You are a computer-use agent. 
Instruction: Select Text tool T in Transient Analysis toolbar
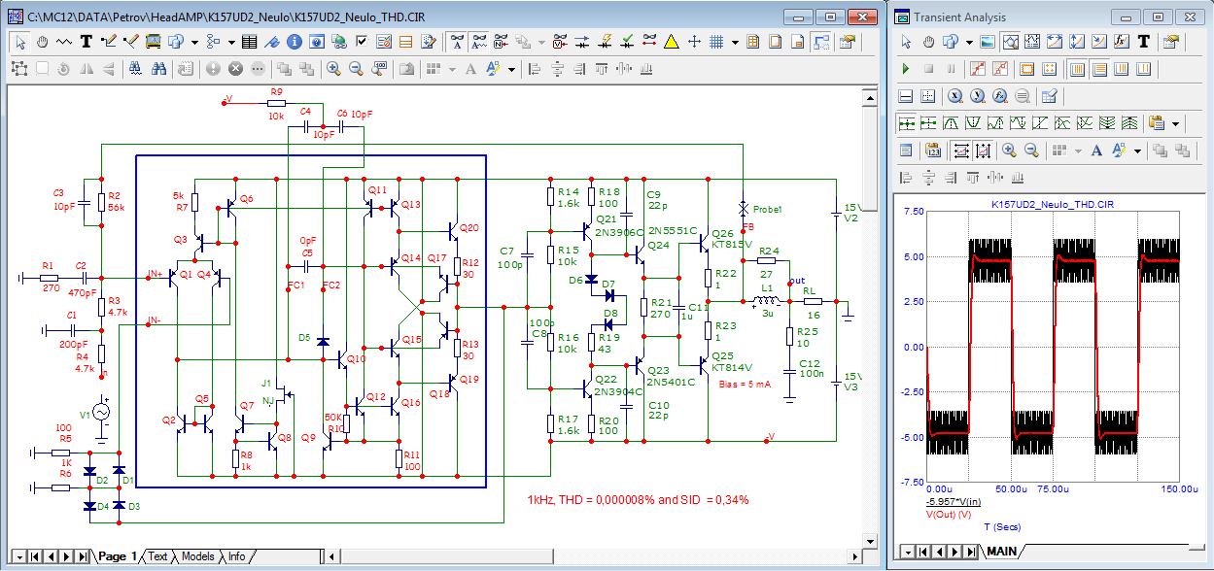(1144, 42)
